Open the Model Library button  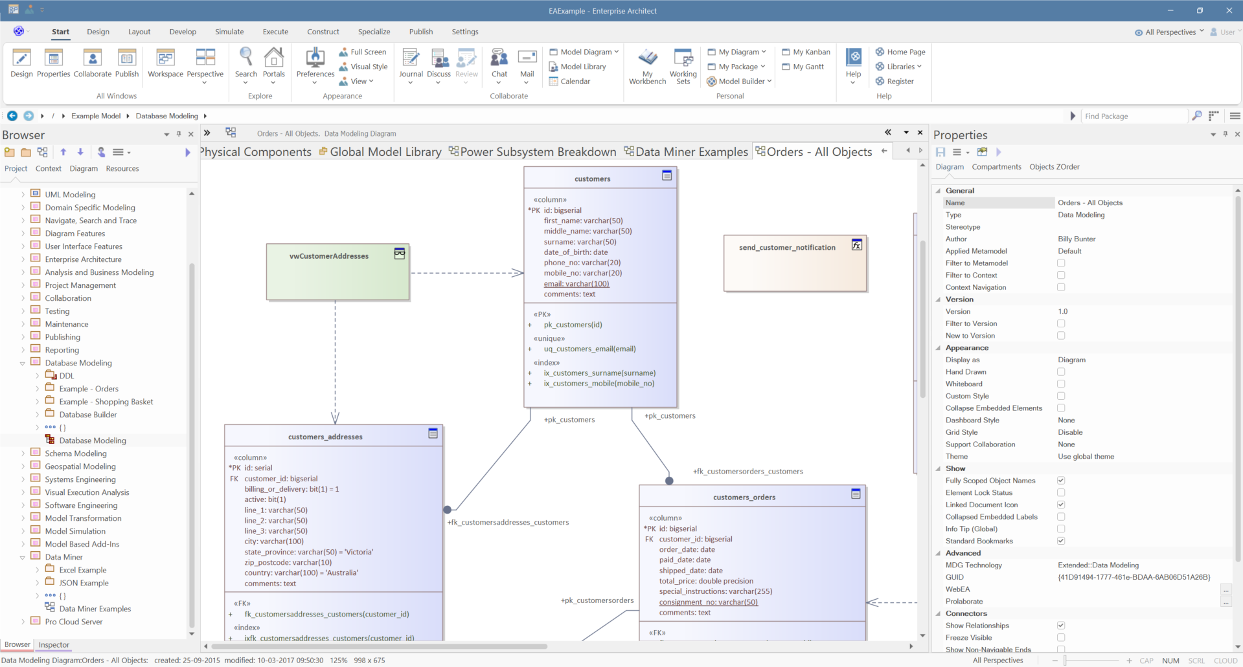[582, 67]
